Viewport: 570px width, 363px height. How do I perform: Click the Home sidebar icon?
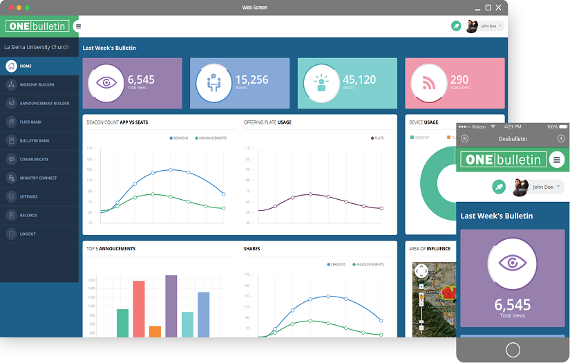[11, 66]
